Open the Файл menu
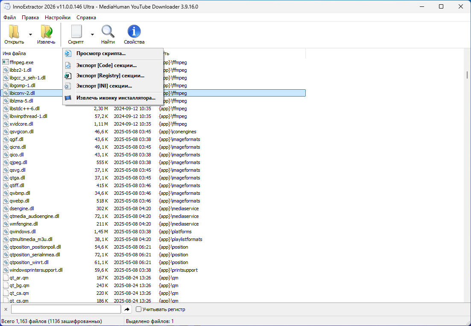This screenshot has width=471, height=326. point(10,18)
